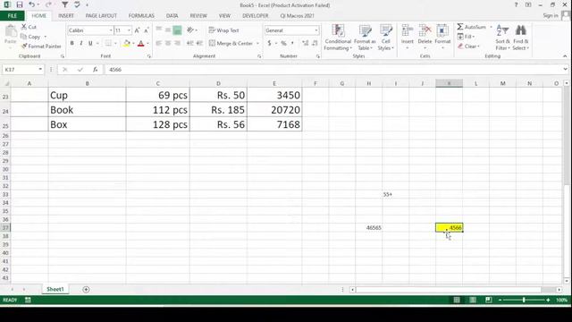572x322 pixels.
Task: Apply percent style format
Action: click(x=283, y=43)
